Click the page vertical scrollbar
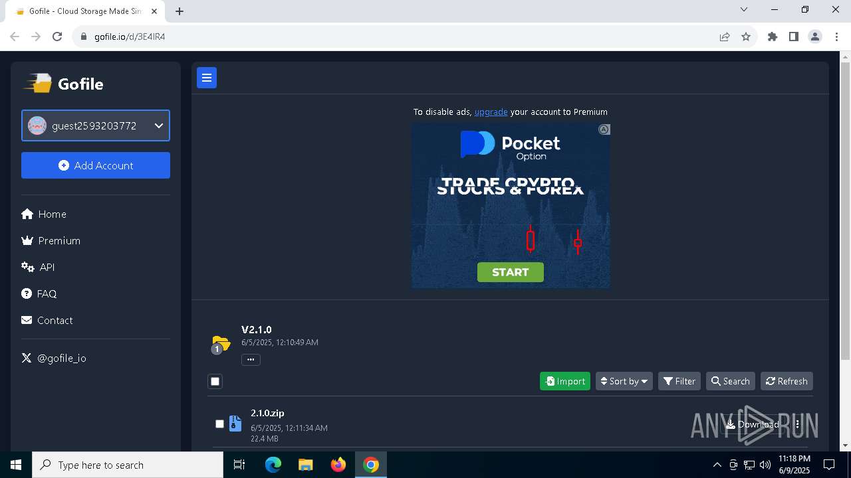 tap(846, 210)
